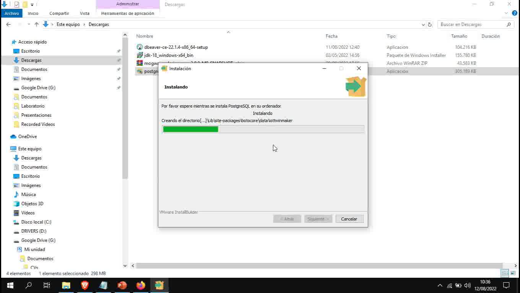Screen dimensions: 520x293
Task: Sort files by the Tamaño column header
Action: click(459, 36)
